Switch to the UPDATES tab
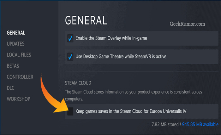 tap(15, 44)
